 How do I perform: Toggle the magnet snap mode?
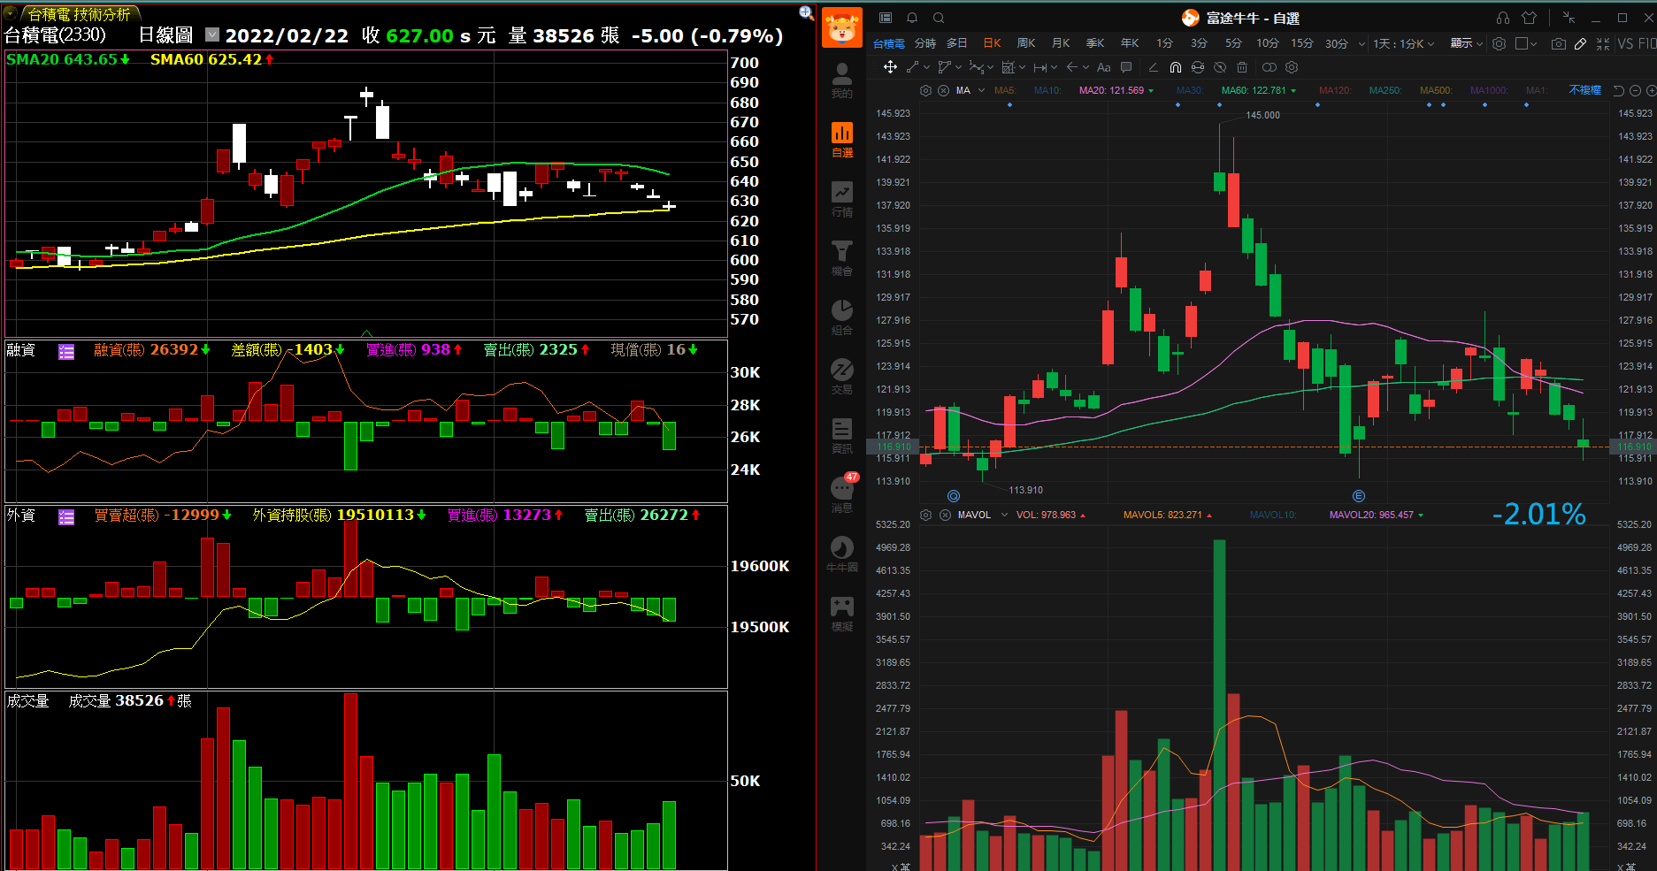[1175, 67]
